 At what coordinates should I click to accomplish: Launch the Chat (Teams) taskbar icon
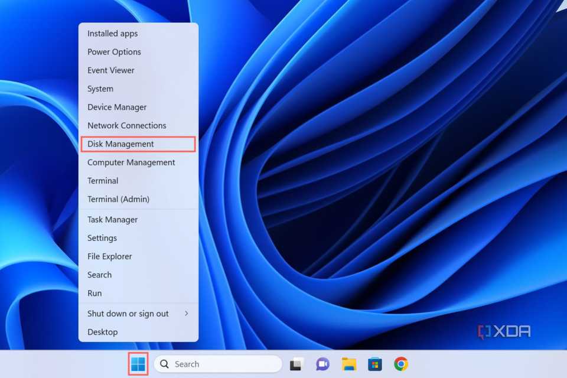coord(322,364)
